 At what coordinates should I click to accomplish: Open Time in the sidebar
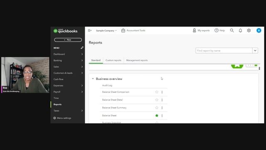[56, 98]
